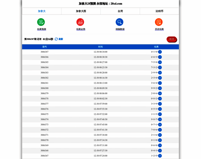Open the 间隔数据 text link

(x=120, y=29)
